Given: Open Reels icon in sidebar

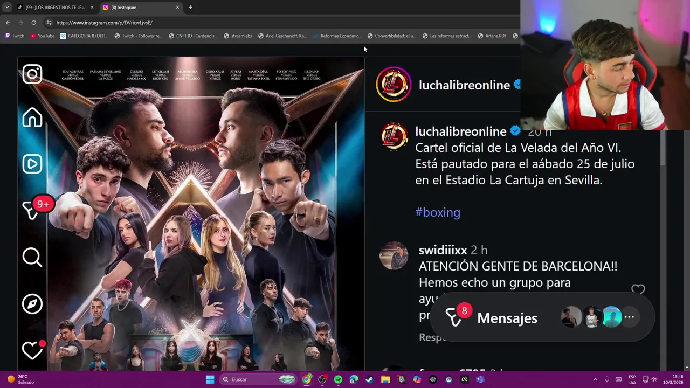Looking at the screenshot, I should (32, 164).
